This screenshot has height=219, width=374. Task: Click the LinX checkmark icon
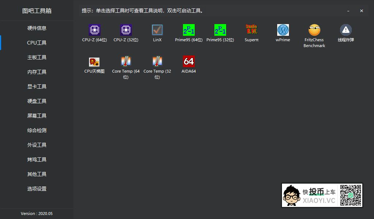pos(157,30)
